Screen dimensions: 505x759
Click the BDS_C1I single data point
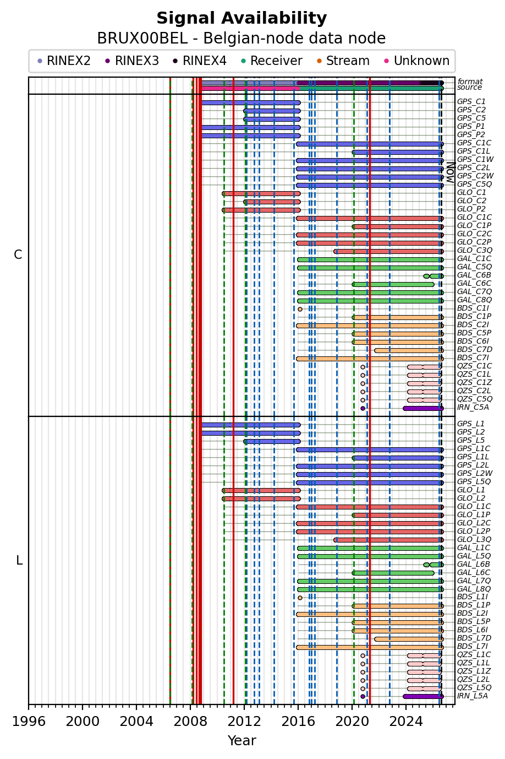point(300,309)
